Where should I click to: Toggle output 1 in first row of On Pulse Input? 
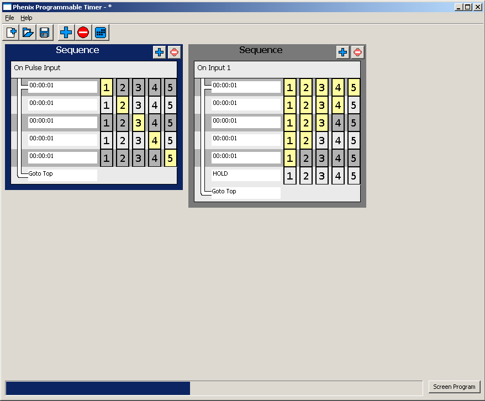[x=107, y=87]
